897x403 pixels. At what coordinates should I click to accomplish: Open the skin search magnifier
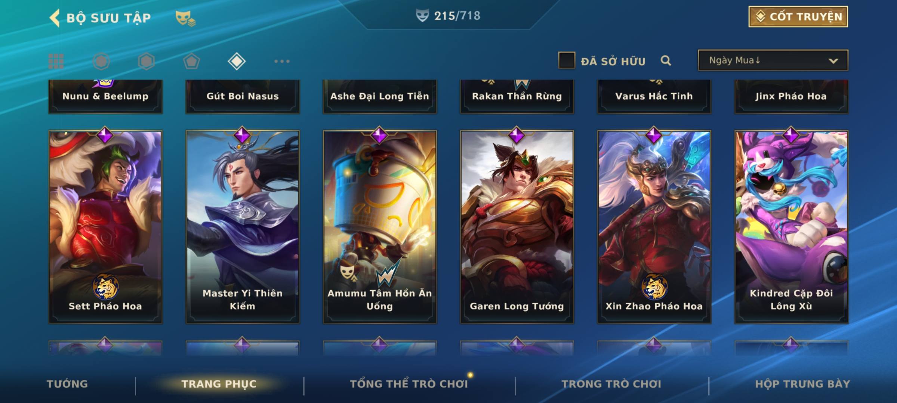click(x=666, y=60)
